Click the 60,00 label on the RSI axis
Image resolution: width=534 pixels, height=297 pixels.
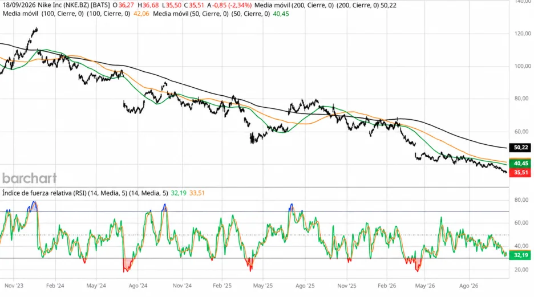point(521,223)
